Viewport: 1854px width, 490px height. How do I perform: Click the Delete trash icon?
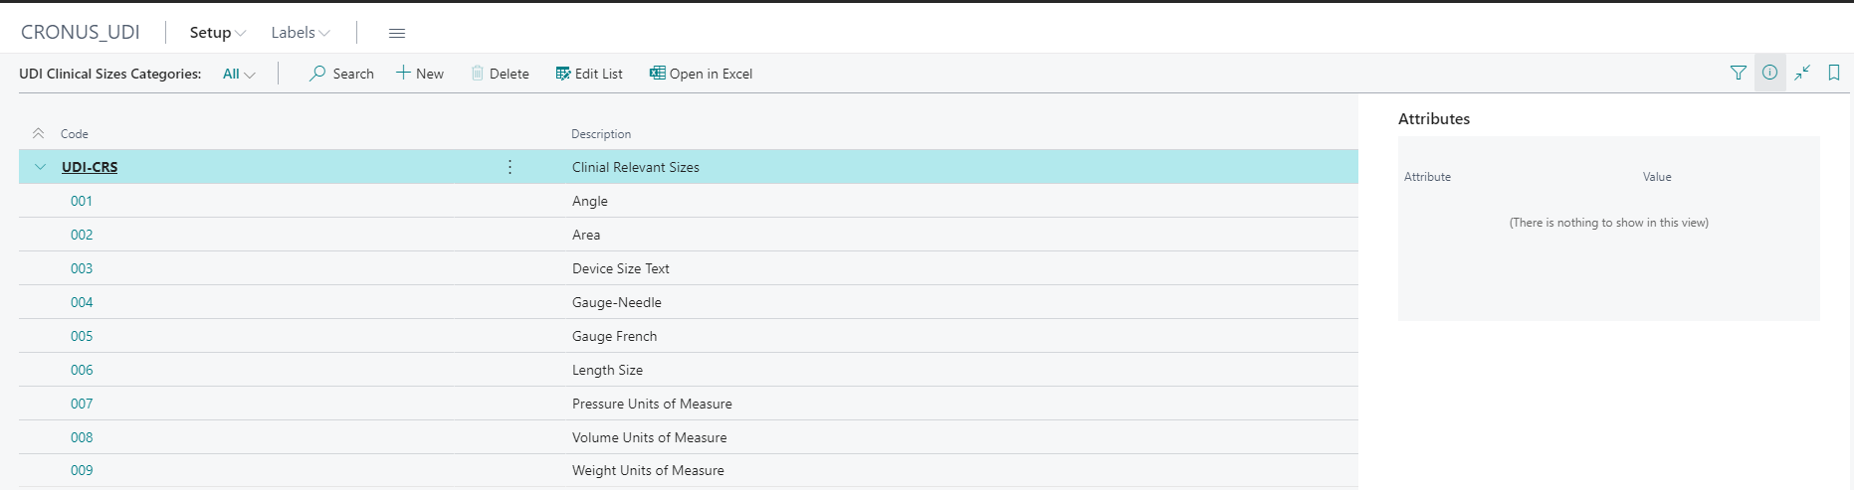(x=478, y=74)
